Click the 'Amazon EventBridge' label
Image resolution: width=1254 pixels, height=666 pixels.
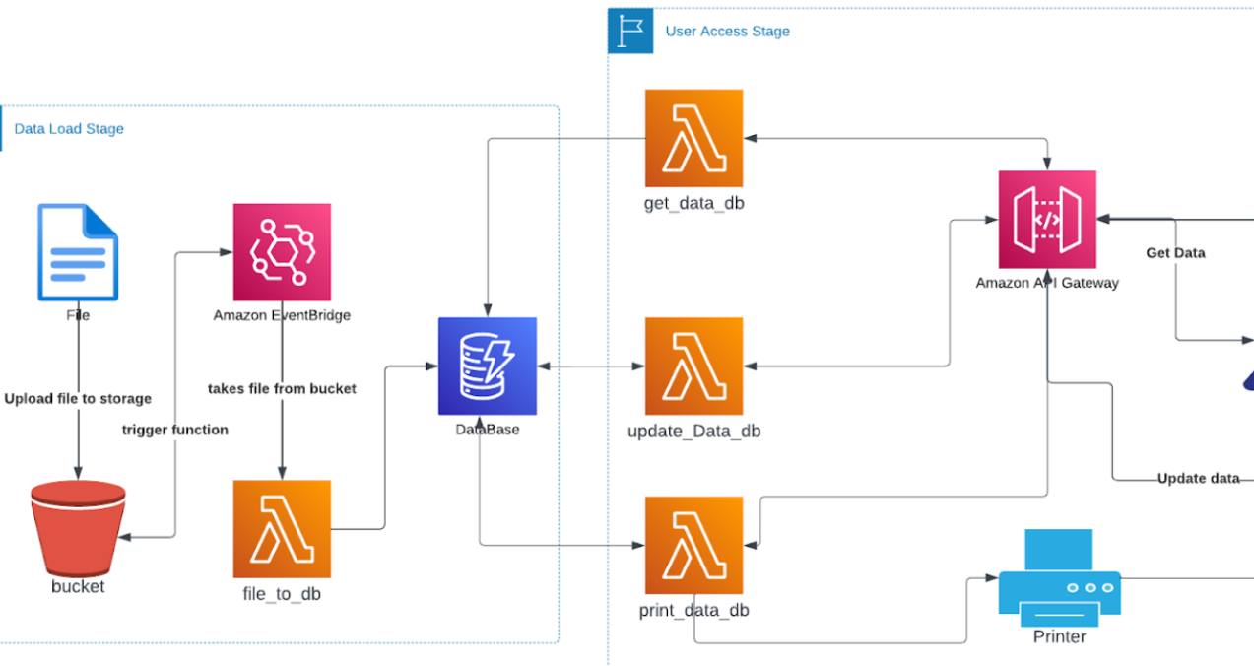click(x=282, y=315)
